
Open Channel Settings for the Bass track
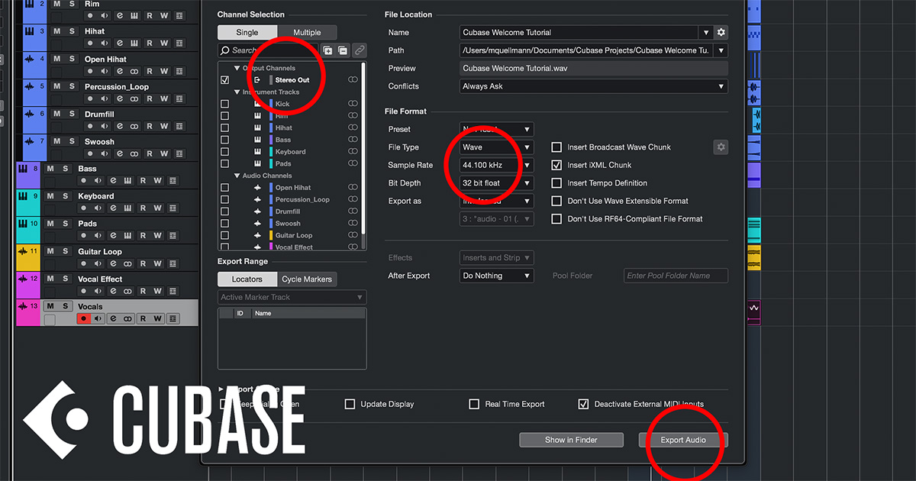tap(113, 180)
